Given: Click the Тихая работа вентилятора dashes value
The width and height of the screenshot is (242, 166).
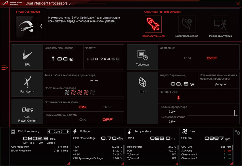Looking at the screenshot, I should tap(94, 81).
